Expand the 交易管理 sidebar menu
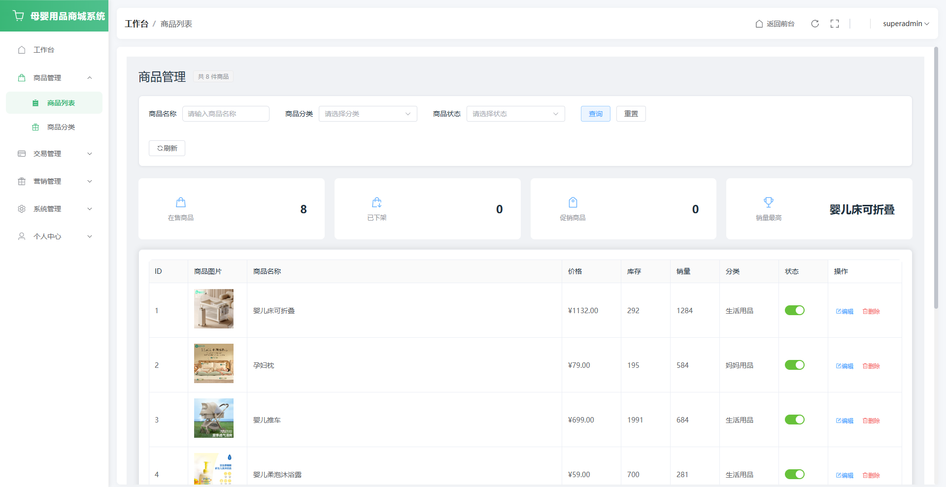Viewport: 946px width, 487px height. pos(54,154)
